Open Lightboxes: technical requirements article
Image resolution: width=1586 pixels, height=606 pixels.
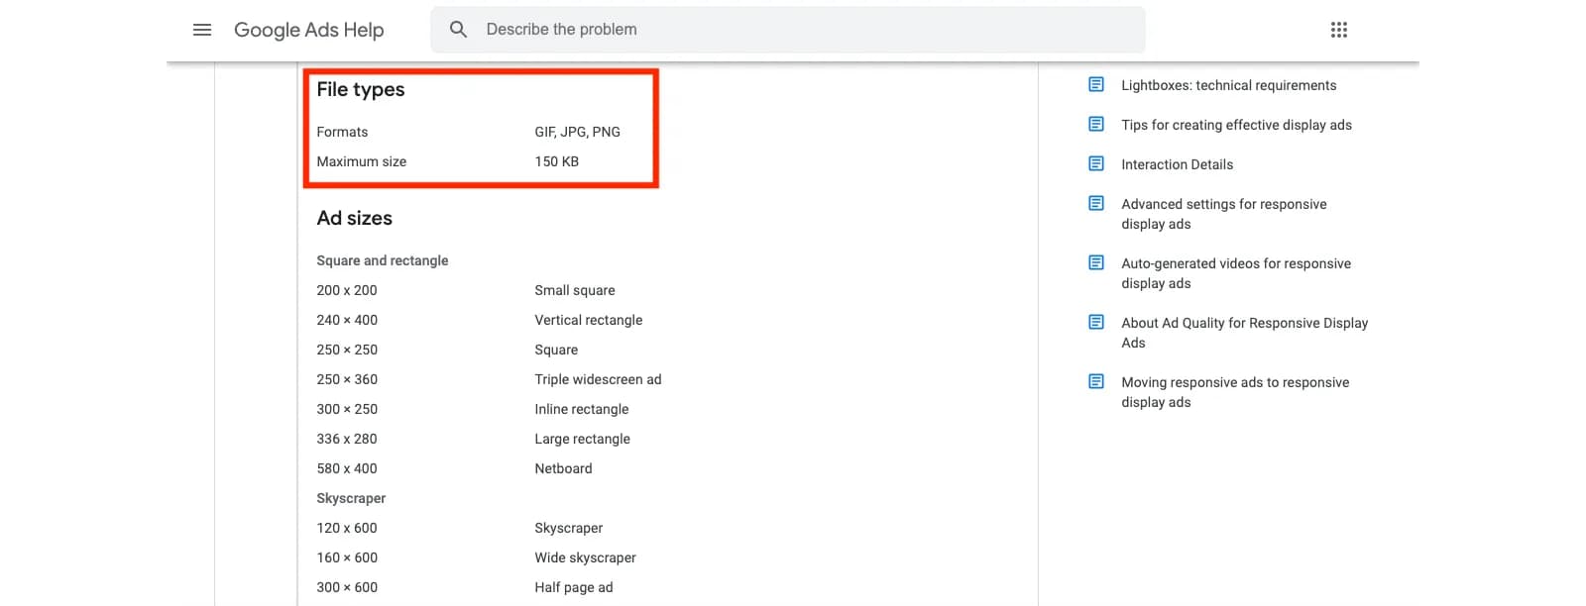click(x=1228, y=85)
